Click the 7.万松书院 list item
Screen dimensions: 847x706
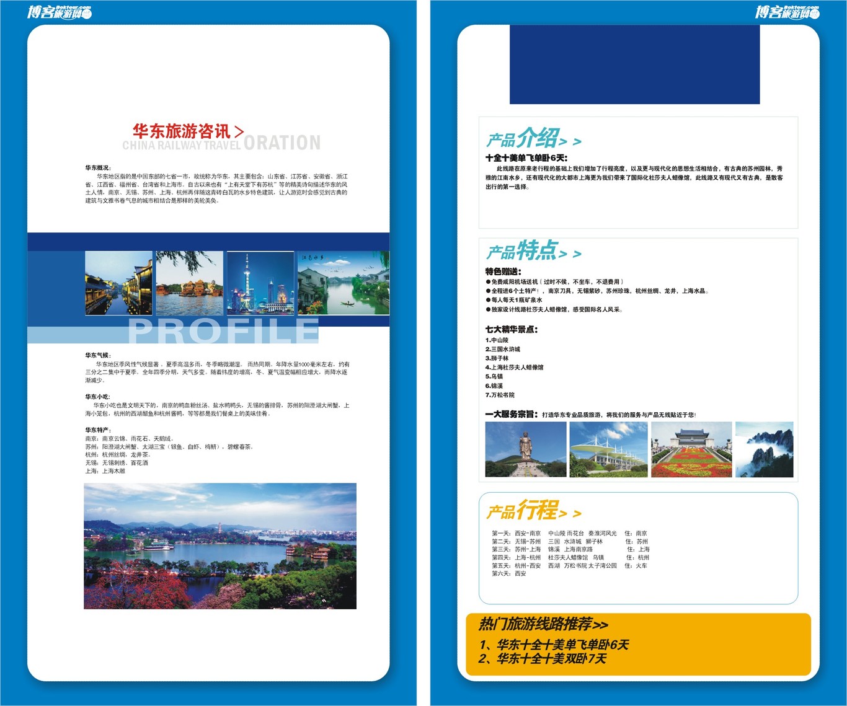[500, 395]
